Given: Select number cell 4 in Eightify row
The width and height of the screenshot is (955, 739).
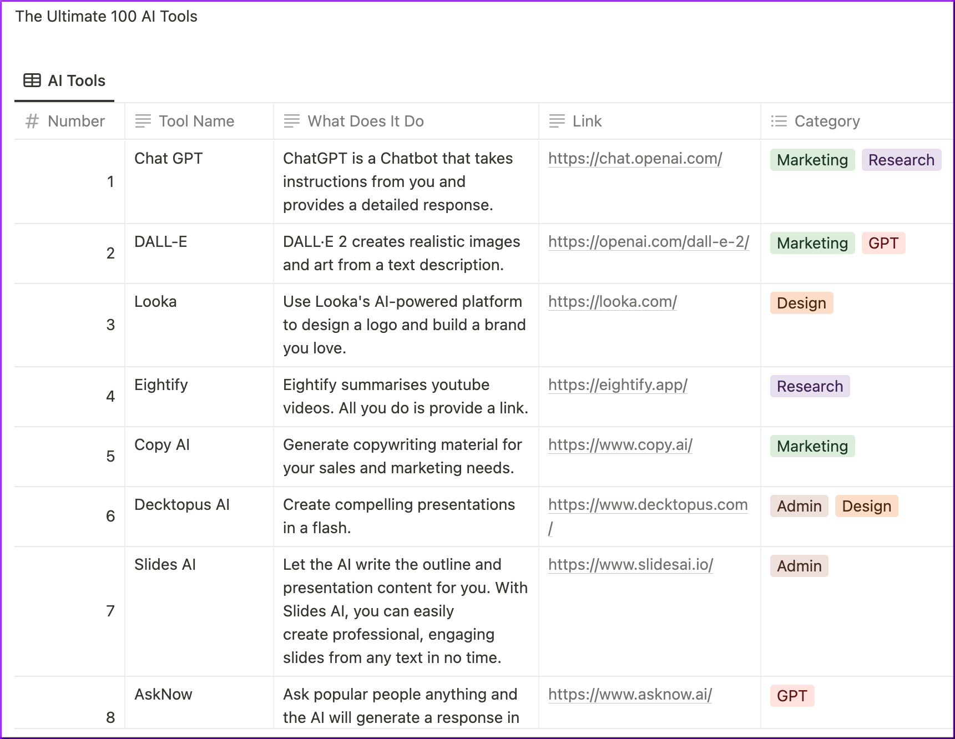Looking at the screenshot, I should click(x=70, y=397).
